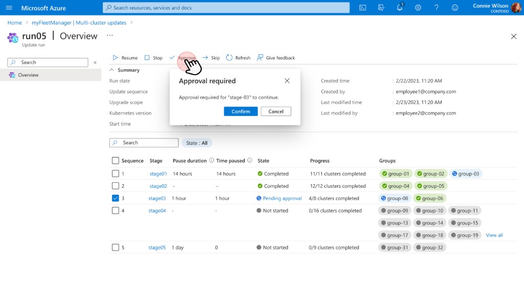
Task: Open the State : All filter
Action: tap(197, 143)
